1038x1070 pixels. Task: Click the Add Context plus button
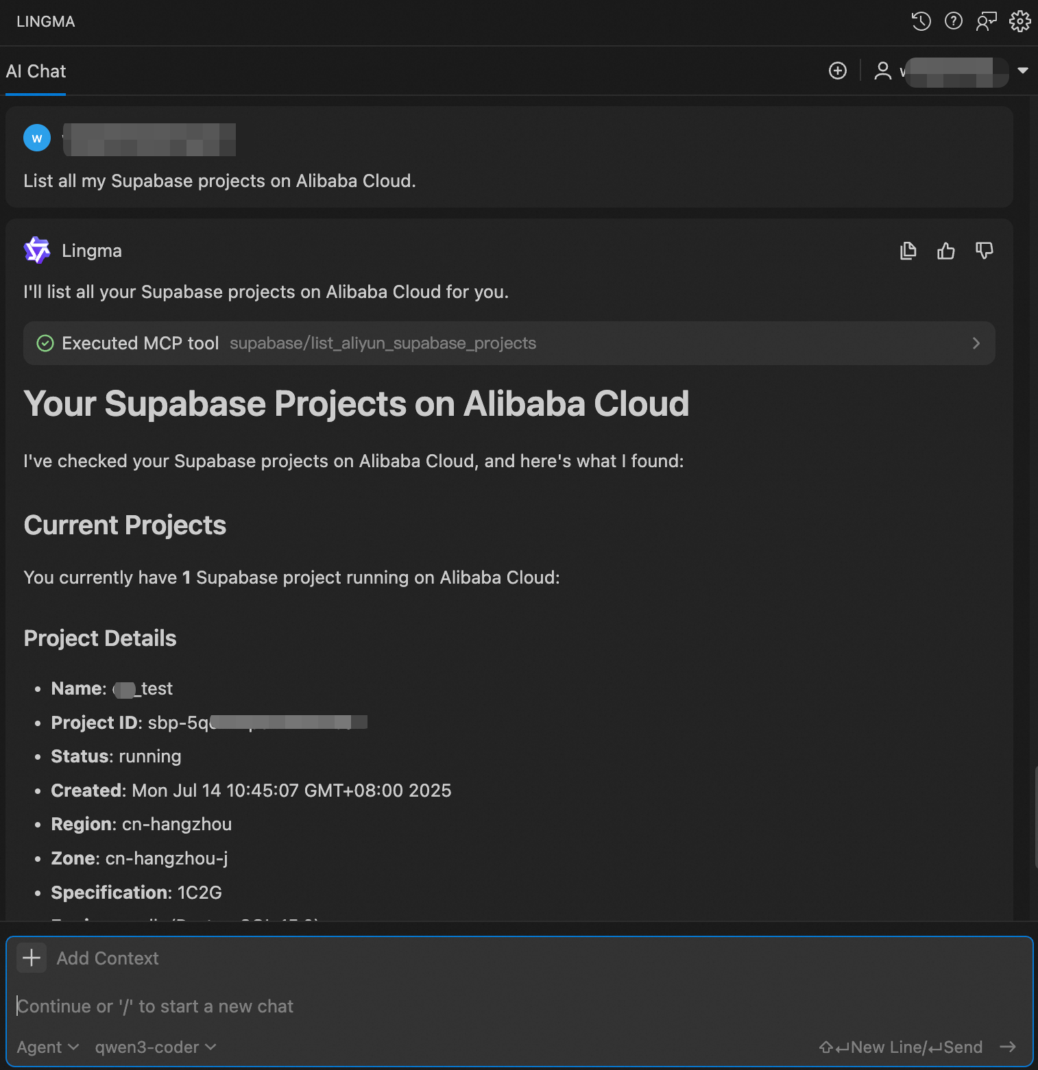click(32, 958)
